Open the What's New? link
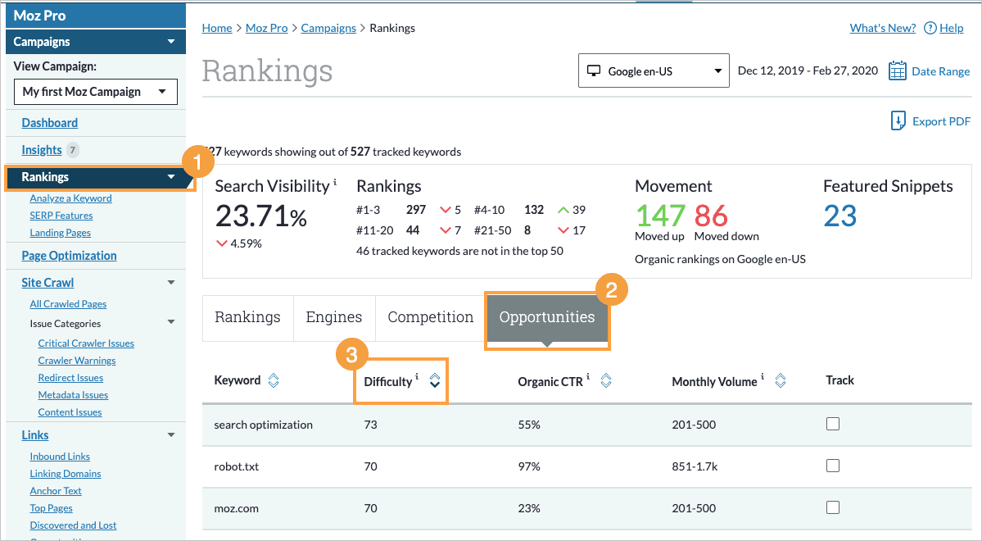This screenshot has width=982, height=541. coord(882,28)
